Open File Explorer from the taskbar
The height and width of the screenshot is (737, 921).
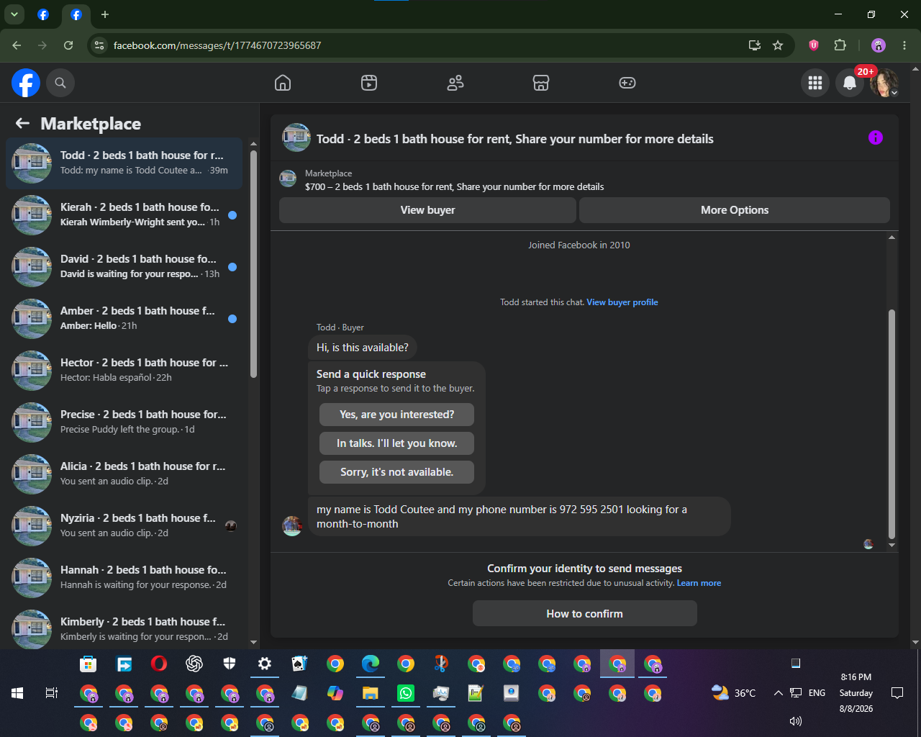(x=371, y=693)
